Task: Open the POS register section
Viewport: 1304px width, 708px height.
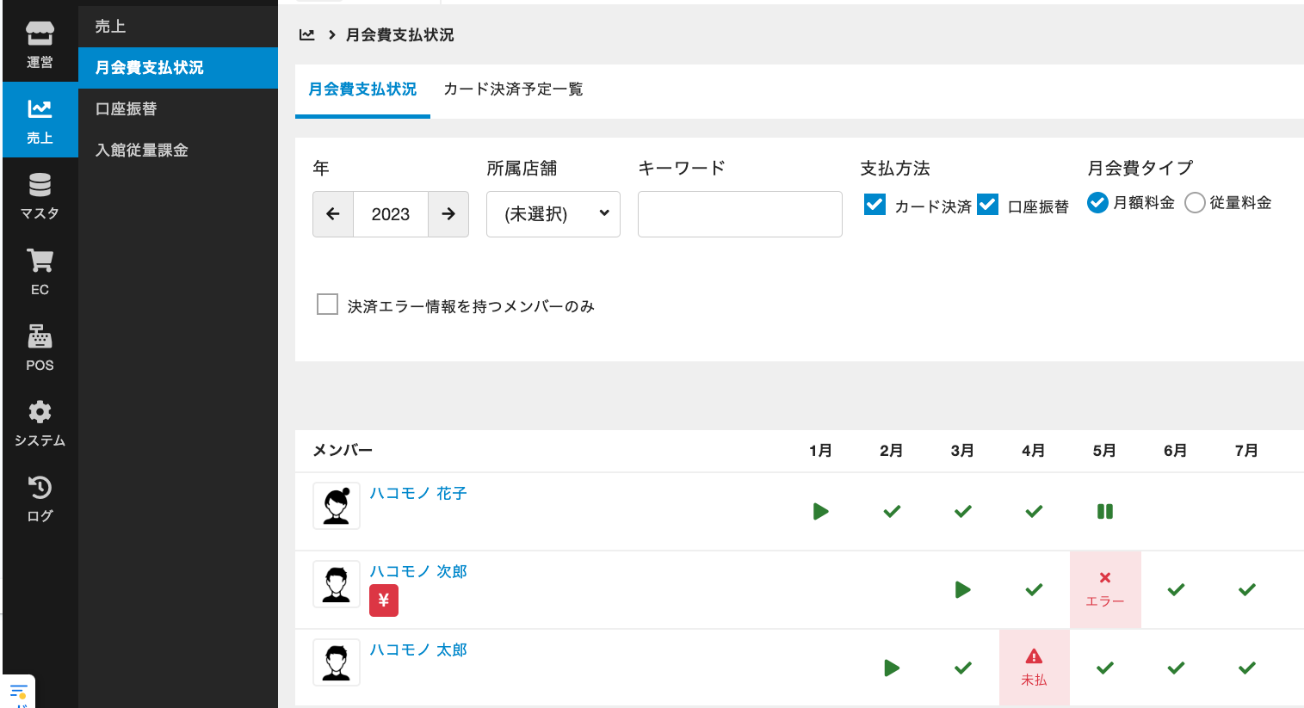Action: coord(40,348)
